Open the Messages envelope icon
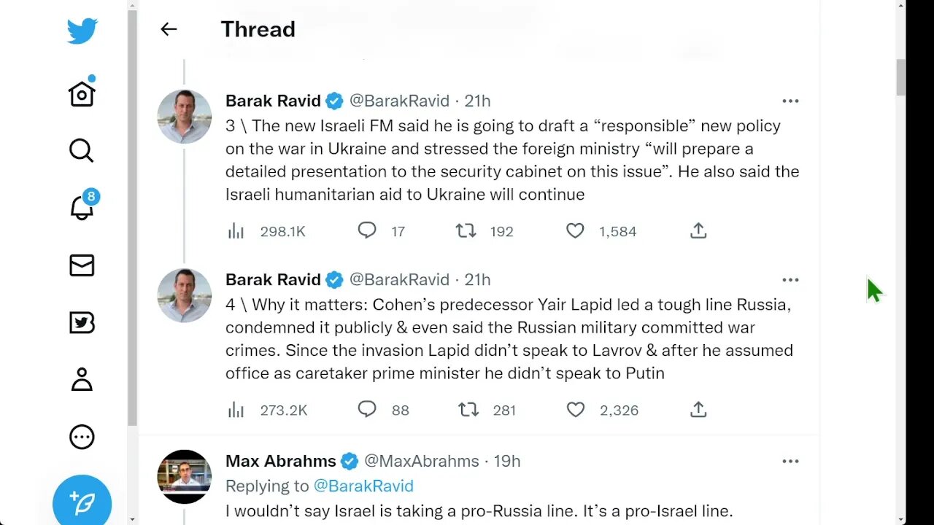Viewport: 934px width, 525px height. [x=82, y=265]
